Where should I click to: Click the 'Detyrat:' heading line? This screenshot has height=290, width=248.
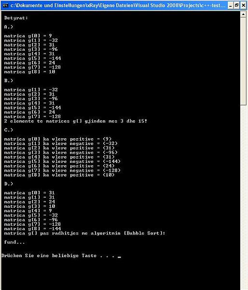(16, 18)
